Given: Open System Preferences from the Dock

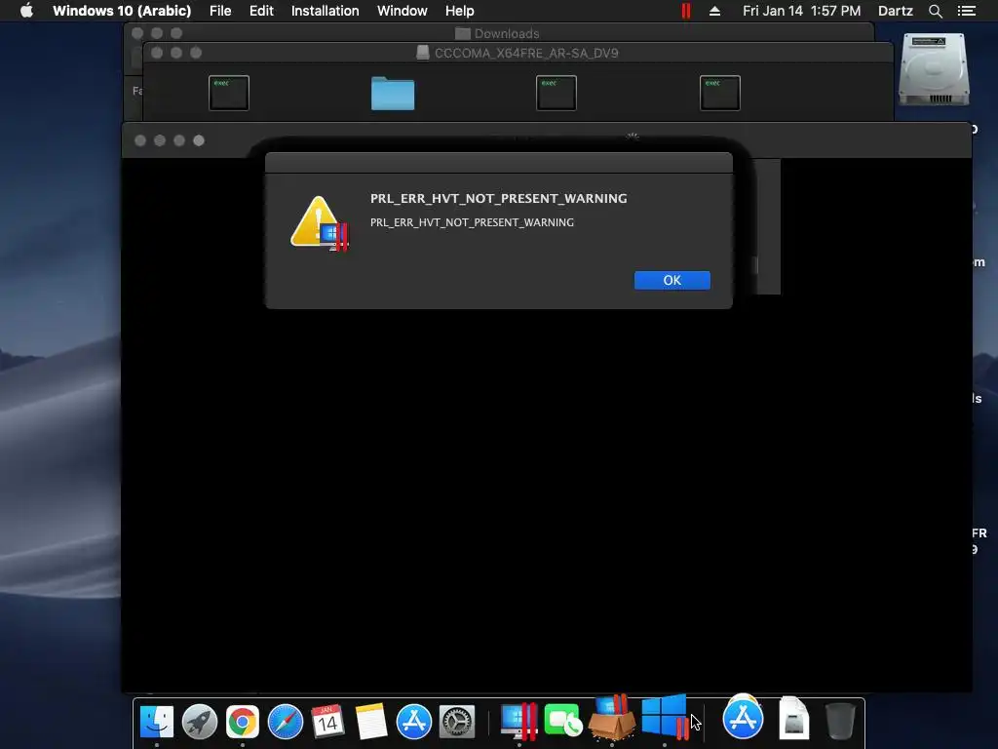Looking at the screenshot, I should pos(457,722).
